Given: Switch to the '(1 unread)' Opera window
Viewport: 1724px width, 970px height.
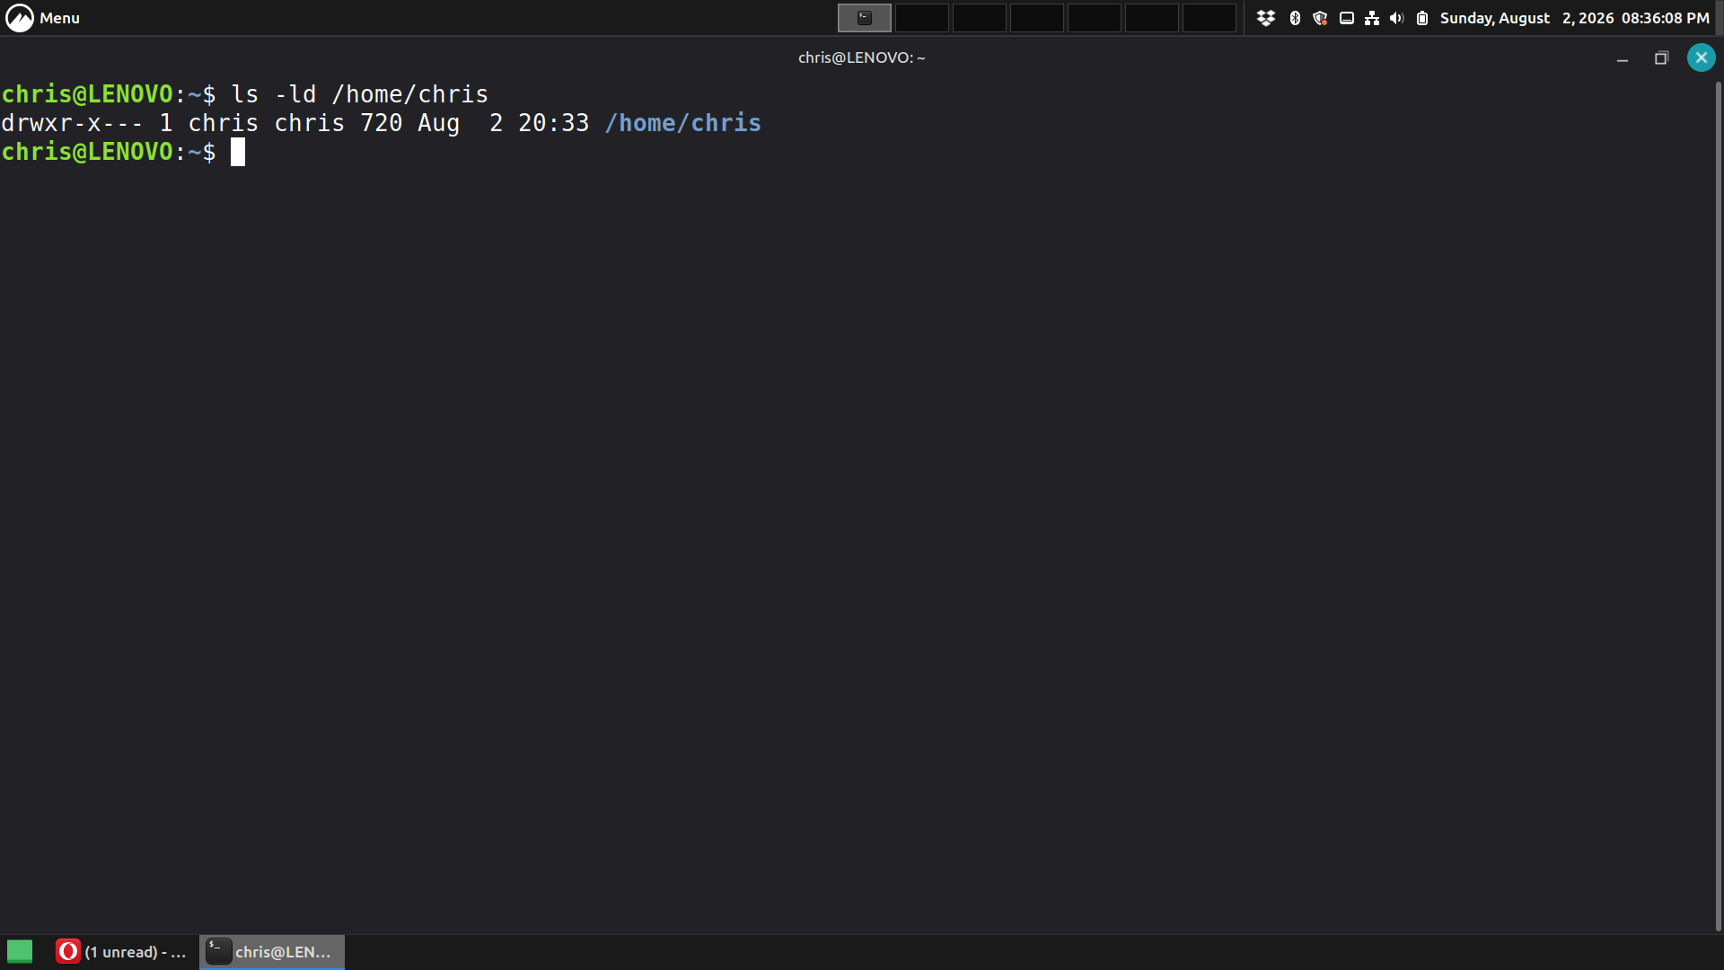Looking at the screenshot, I should pyautogui.click(x=122, y=952).
